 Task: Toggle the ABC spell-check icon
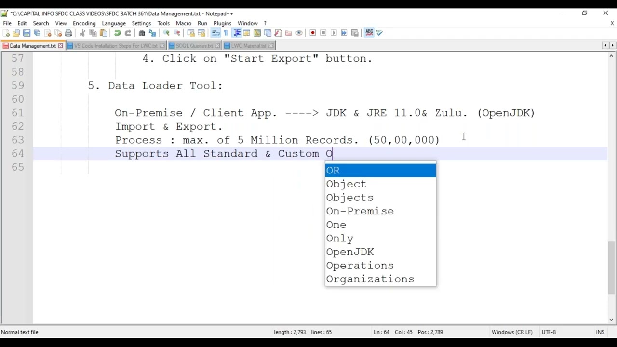(369, 33)
